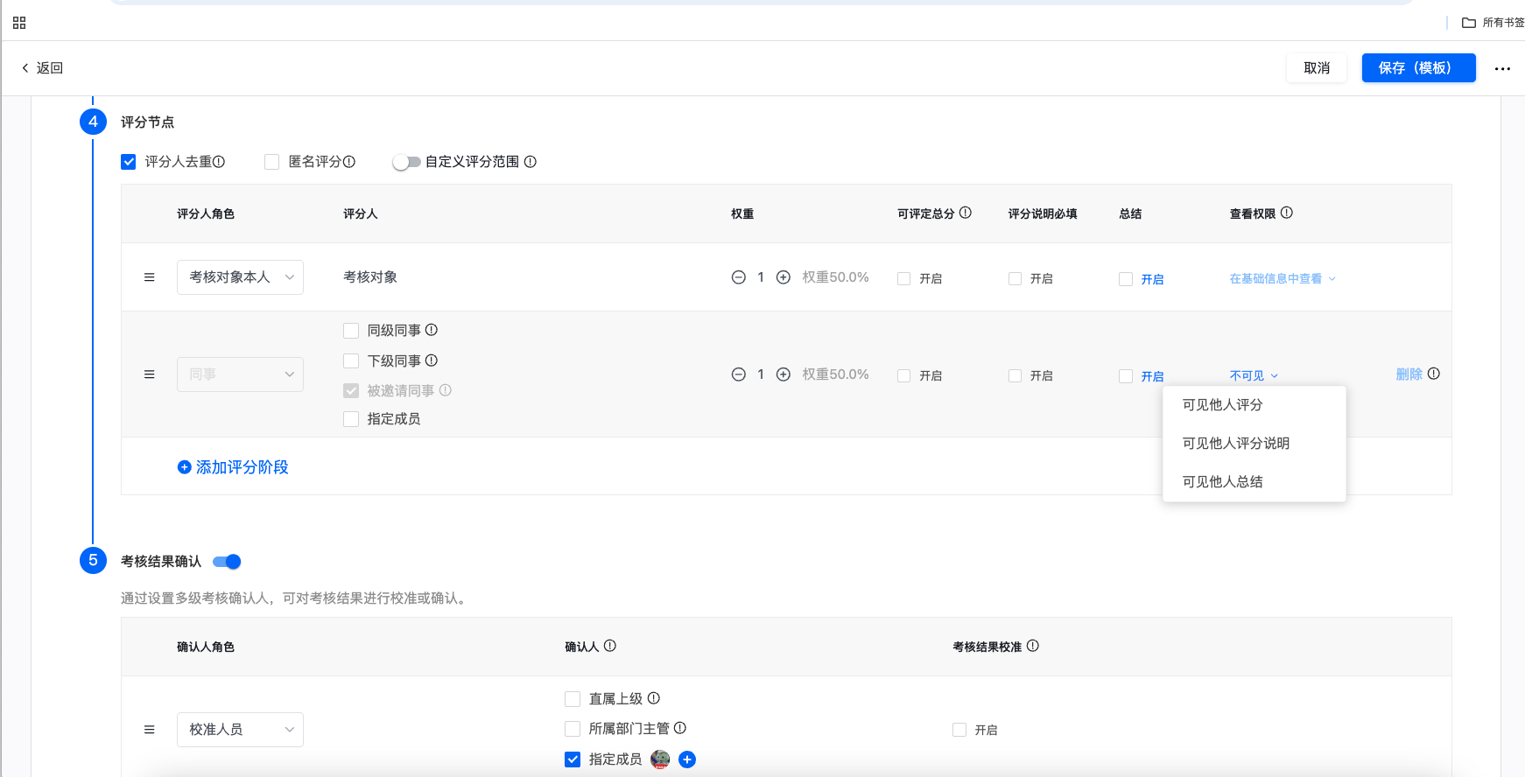Uncheck 指定成员 in 校准人员 row
This screenshot has width=1525, height=777.
573,759
